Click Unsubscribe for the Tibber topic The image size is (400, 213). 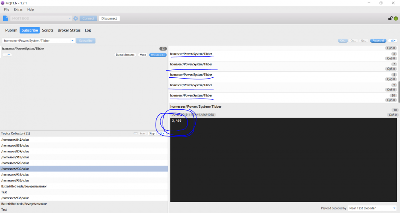click(x=158, y=55)
